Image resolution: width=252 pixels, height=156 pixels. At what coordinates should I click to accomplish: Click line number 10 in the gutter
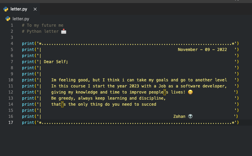10,80
